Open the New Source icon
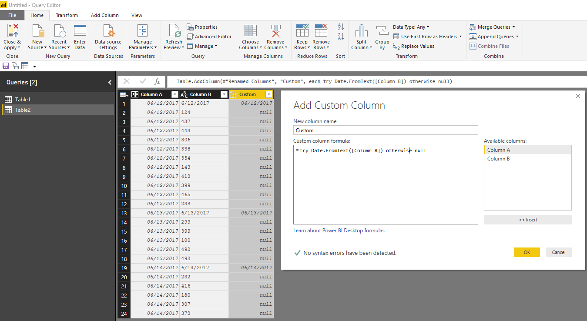This screenshot has width=587, height=321. 37,31
